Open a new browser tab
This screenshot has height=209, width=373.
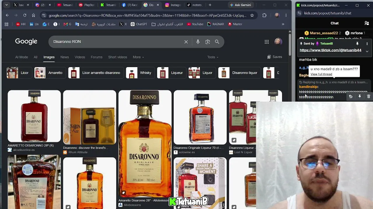pyautogui.click(x=210, y=5)
